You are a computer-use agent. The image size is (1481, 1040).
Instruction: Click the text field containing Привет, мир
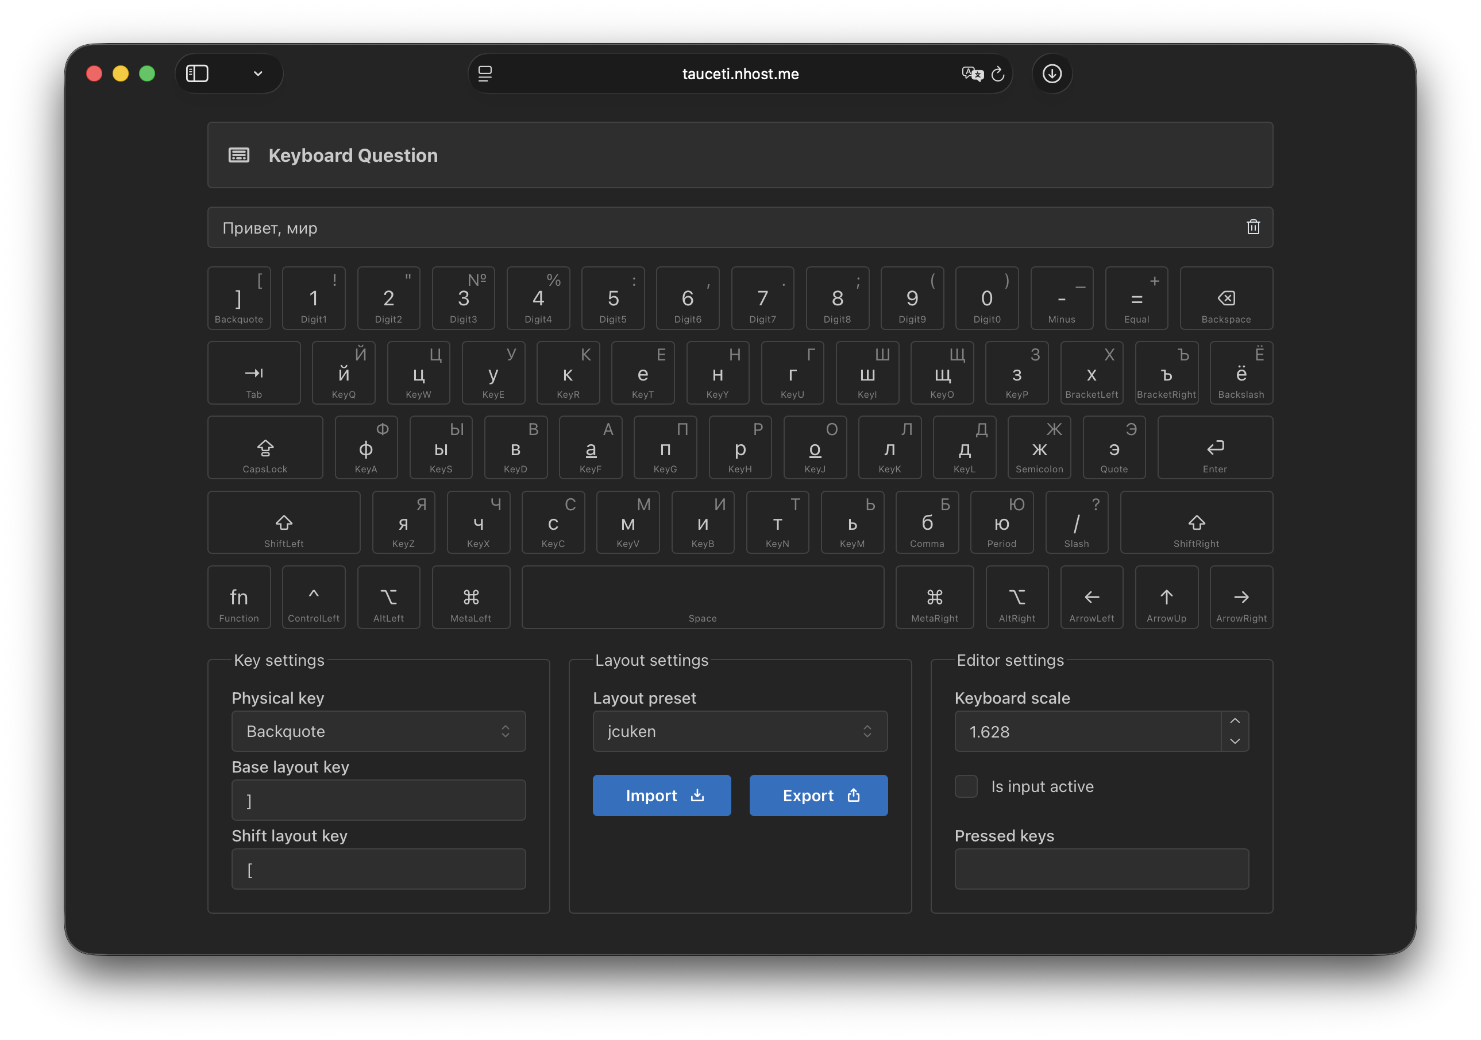pos(740,227)
